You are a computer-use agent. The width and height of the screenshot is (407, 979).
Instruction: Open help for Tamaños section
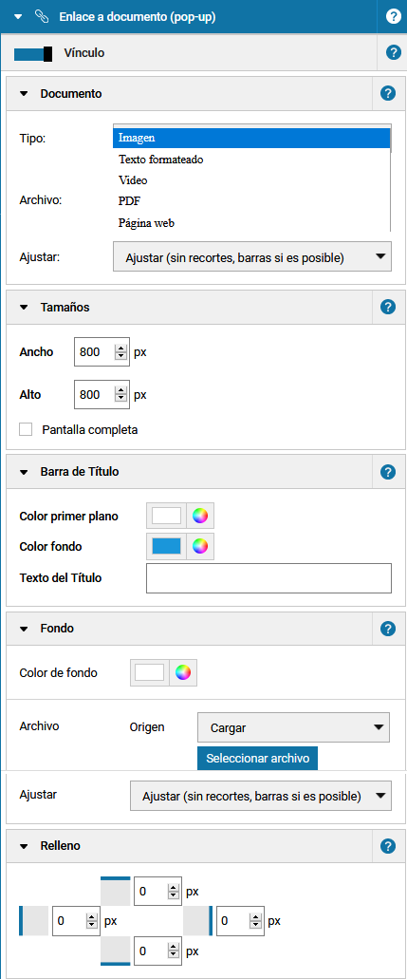click(388, 308)
